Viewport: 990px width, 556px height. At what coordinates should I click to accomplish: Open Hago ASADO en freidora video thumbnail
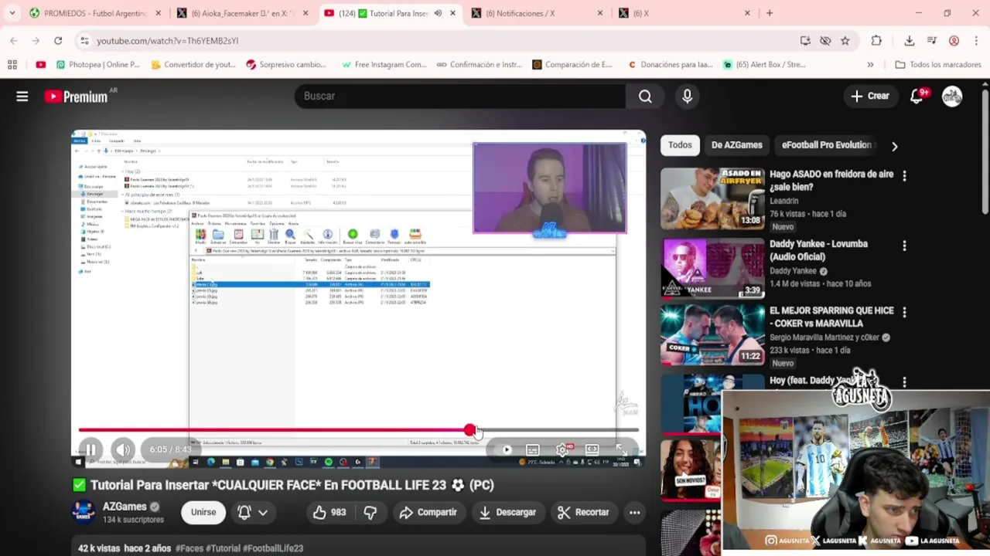712,198
